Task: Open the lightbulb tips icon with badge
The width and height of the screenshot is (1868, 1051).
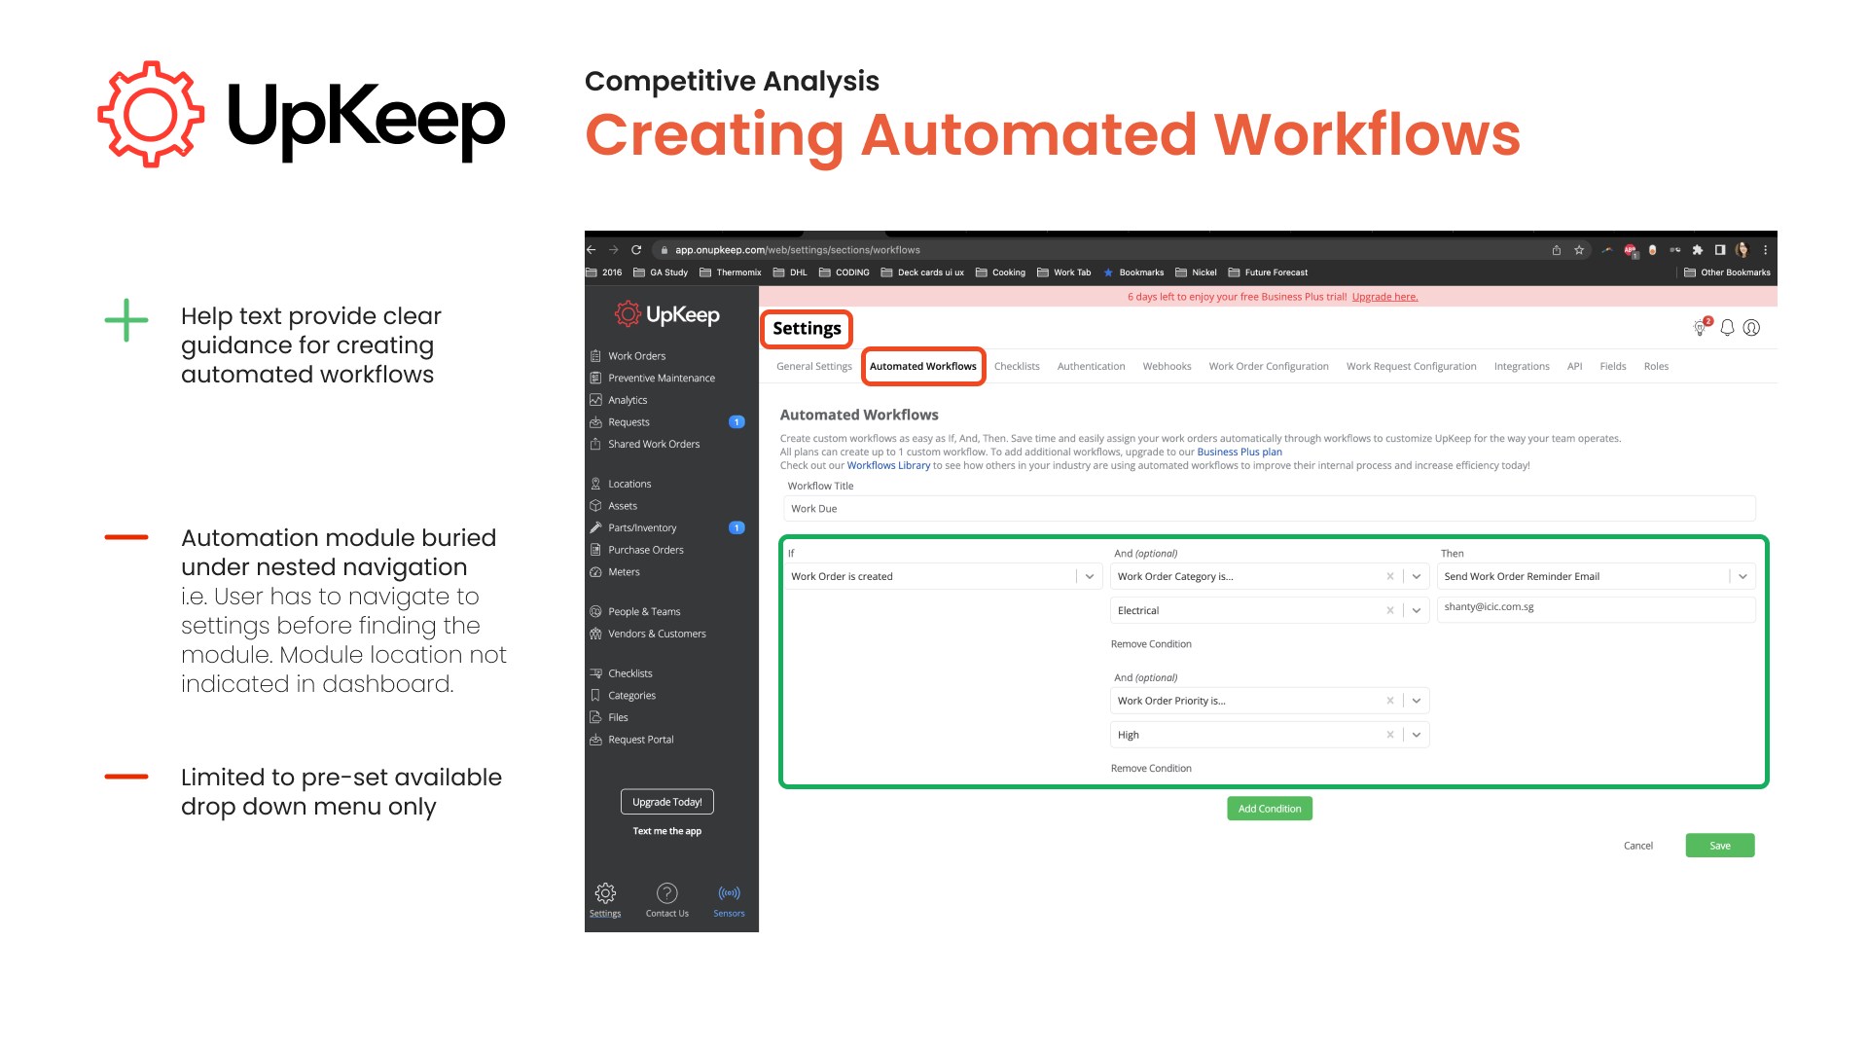Action: (1701, 328)
